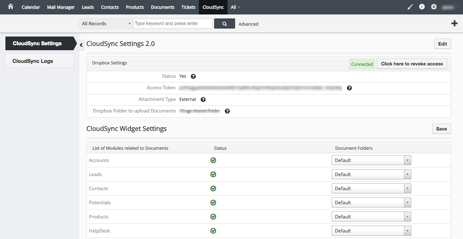The height and width of the screenshot is (239, 463).
Task: Open HelpDesk document folder dropdown
Action: coord(371,231)
